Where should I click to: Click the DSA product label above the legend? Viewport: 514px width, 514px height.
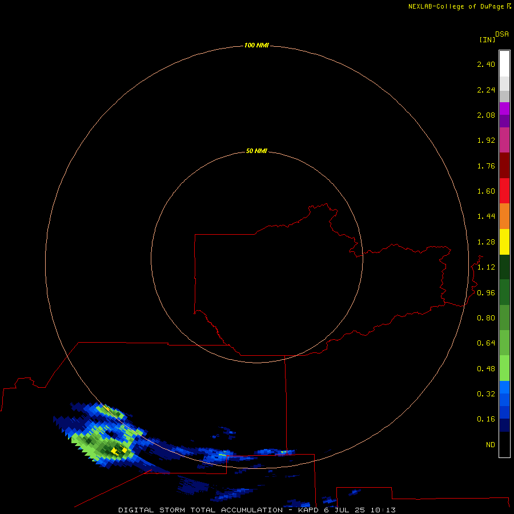click(x=502, y=34)
